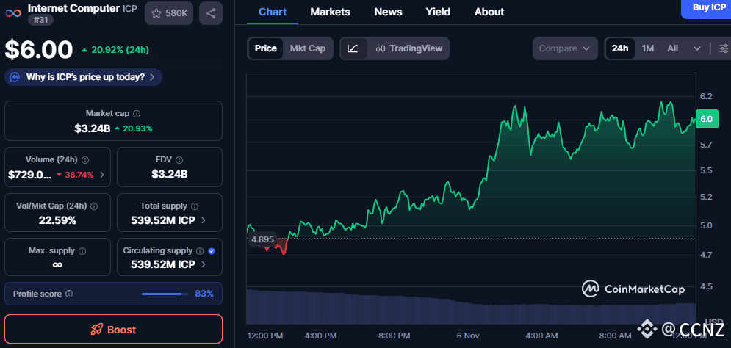This screenshot has height=348, width=731.
Task: Click FDV info icon
Action: [179, 159]
